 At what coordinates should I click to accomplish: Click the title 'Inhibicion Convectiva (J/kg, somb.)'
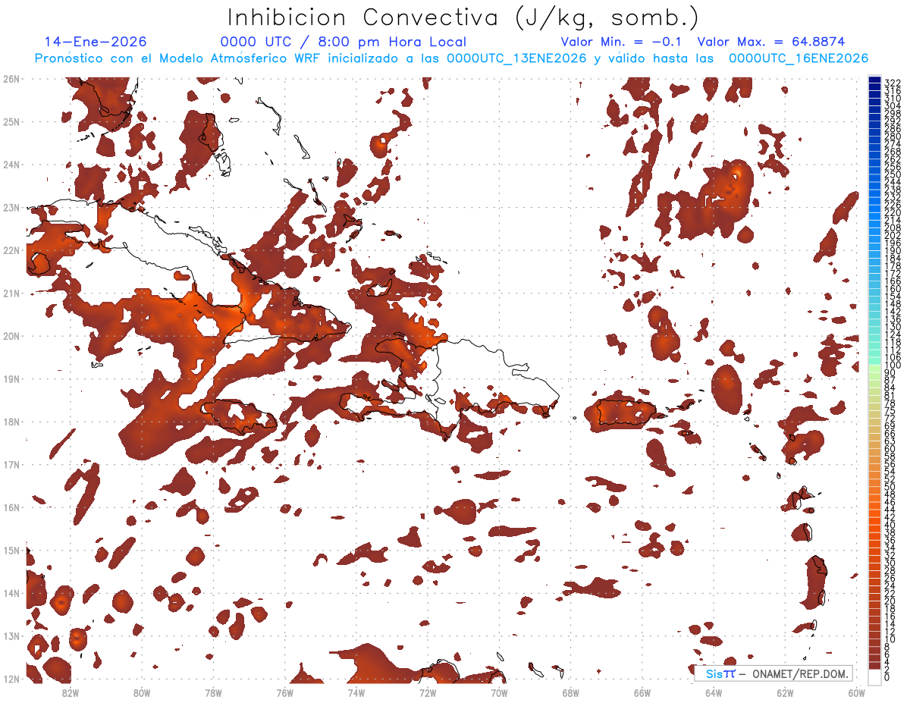[x=463, y=18]
